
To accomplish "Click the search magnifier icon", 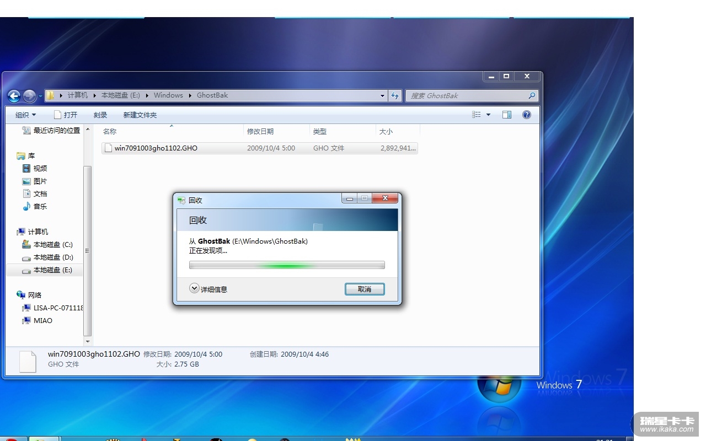I will coord(532,95).
